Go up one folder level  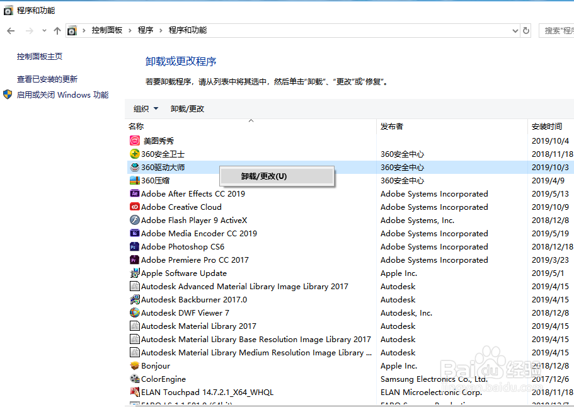[57, 31]
